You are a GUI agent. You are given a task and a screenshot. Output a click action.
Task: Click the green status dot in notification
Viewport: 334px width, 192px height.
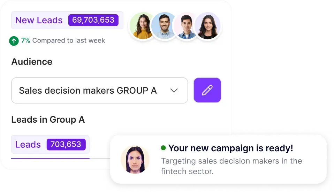pyautogui.click(x=164, y=148)
